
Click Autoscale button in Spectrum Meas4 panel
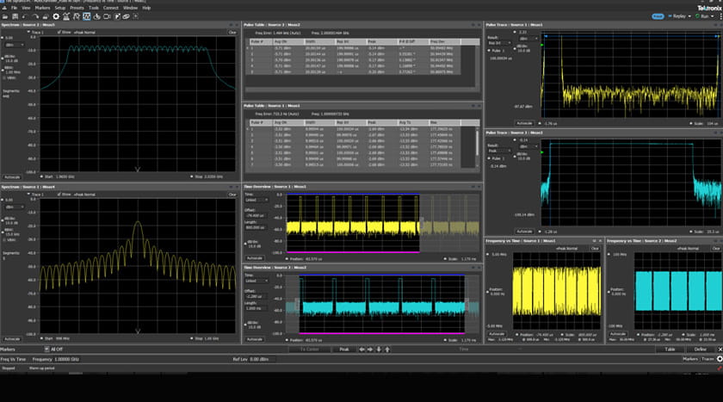click(x=12, y=339)
